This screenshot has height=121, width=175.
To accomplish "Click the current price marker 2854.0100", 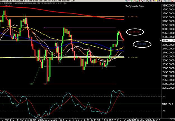I will (168, 40).
